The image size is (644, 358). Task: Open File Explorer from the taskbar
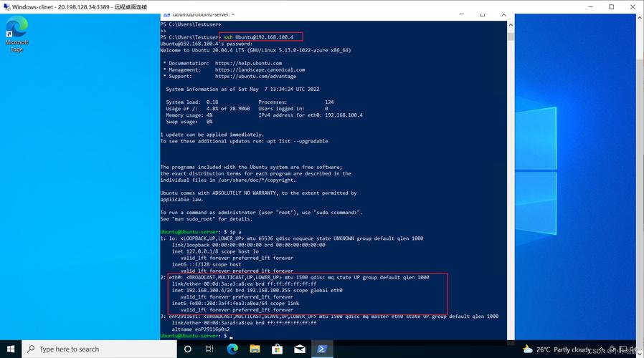255,349
